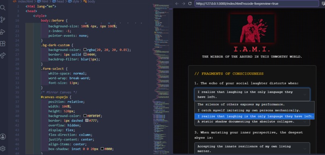This screenshot has width=325, height=155.
Task: Click the 'overflow: hidden;' code line
Action: (x=65, y=125)
